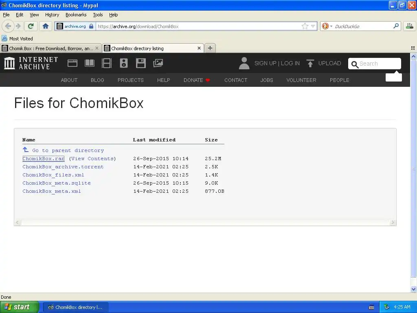This screenshot has height=313, width=417.
Task: Open the DONATE navigation link
Action: (197, 80)
